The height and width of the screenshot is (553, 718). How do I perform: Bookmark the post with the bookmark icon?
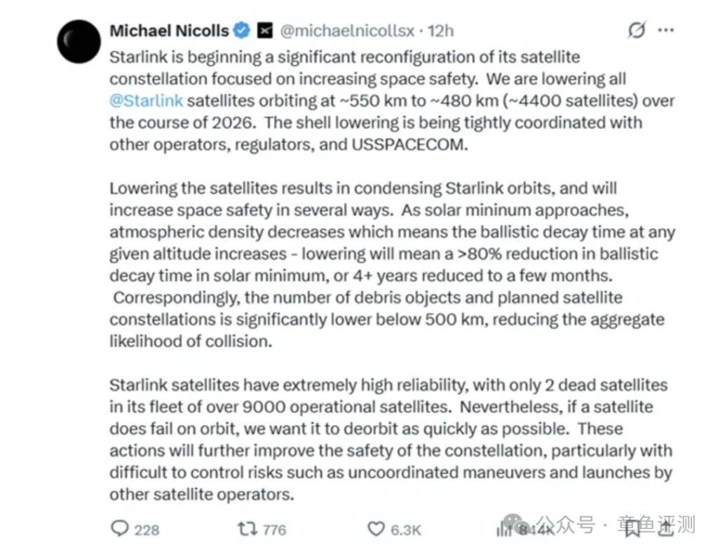coord(632,528)
